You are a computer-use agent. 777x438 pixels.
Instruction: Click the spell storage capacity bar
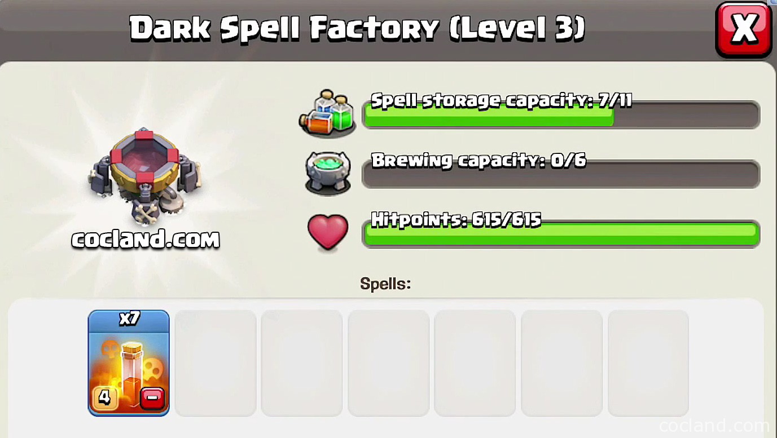(x=561, y=114)
